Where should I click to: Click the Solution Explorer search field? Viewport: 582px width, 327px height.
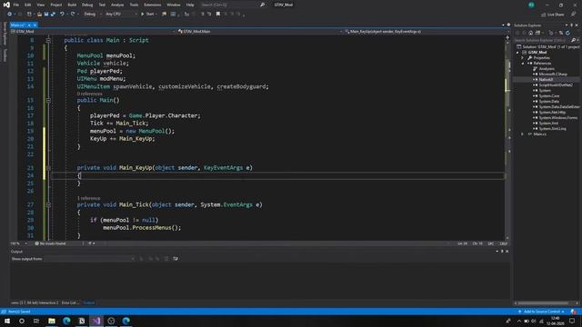(546, 40)
